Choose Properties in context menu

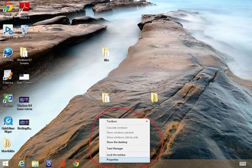tap(125, 160)
